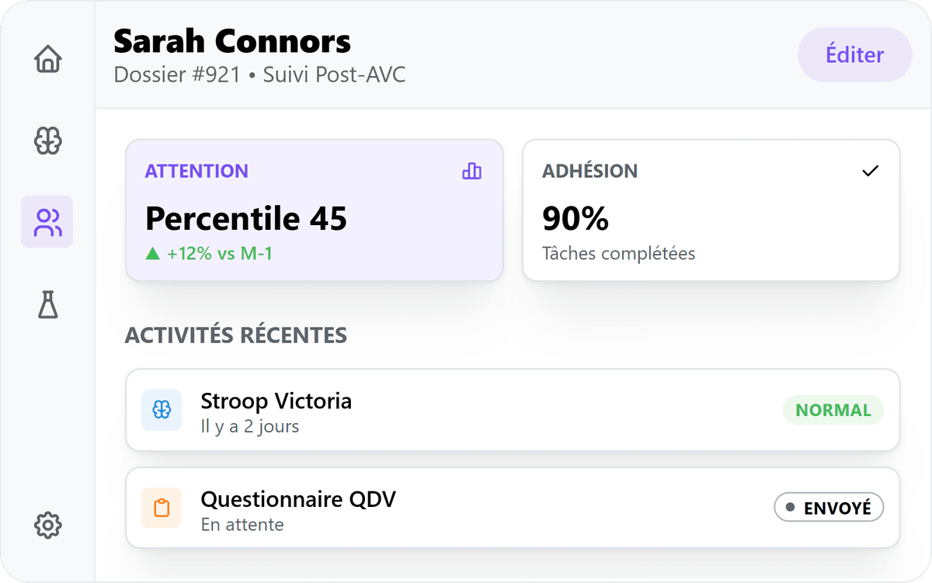
Task: Click the Dossier #921 subtitle text
Action: (177, 75)
